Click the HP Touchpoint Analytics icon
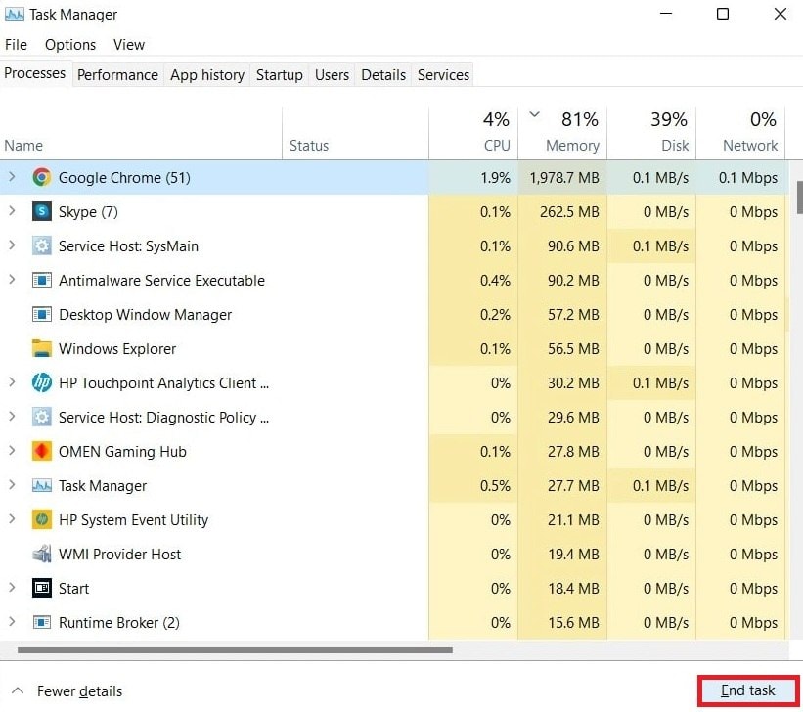Image resolution: width=803 pixels, height=712 pixels. (x=41, y=383)
